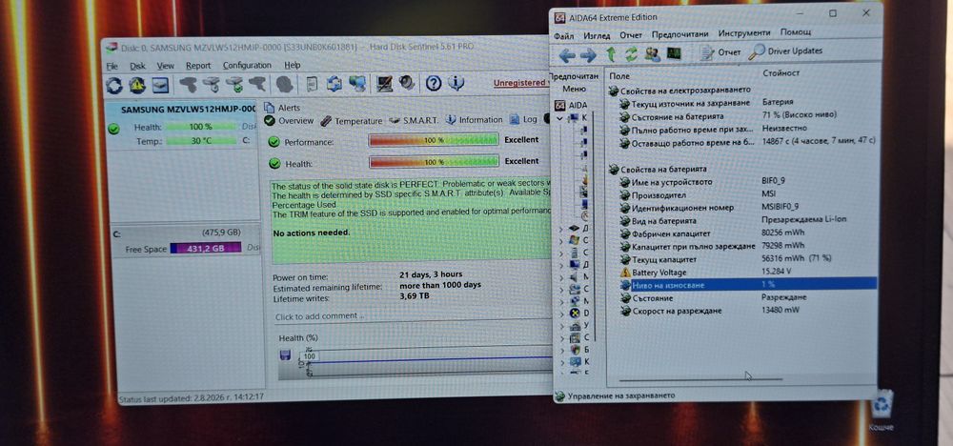
Task: Click the Windows flag icon in AIDA64 tree
Action: coord(573,240)
